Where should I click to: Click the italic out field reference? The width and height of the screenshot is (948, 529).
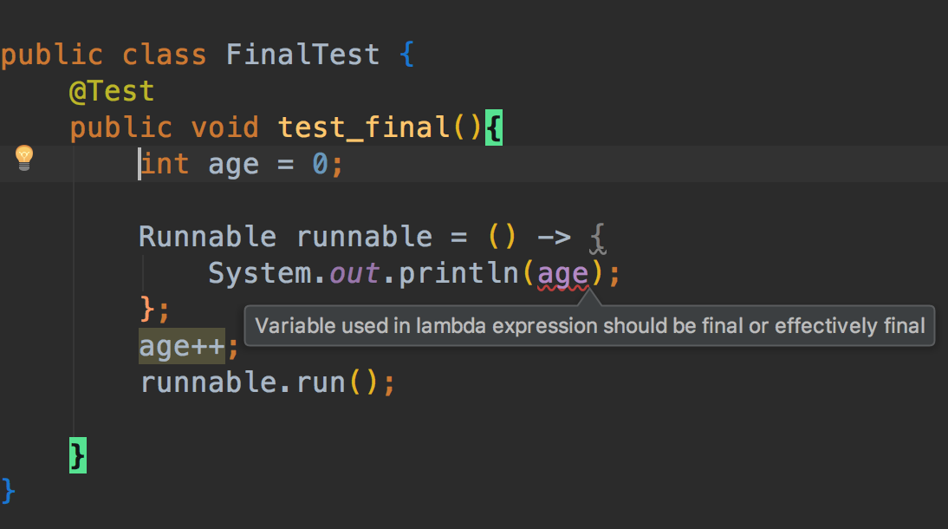tap(355, 273)
